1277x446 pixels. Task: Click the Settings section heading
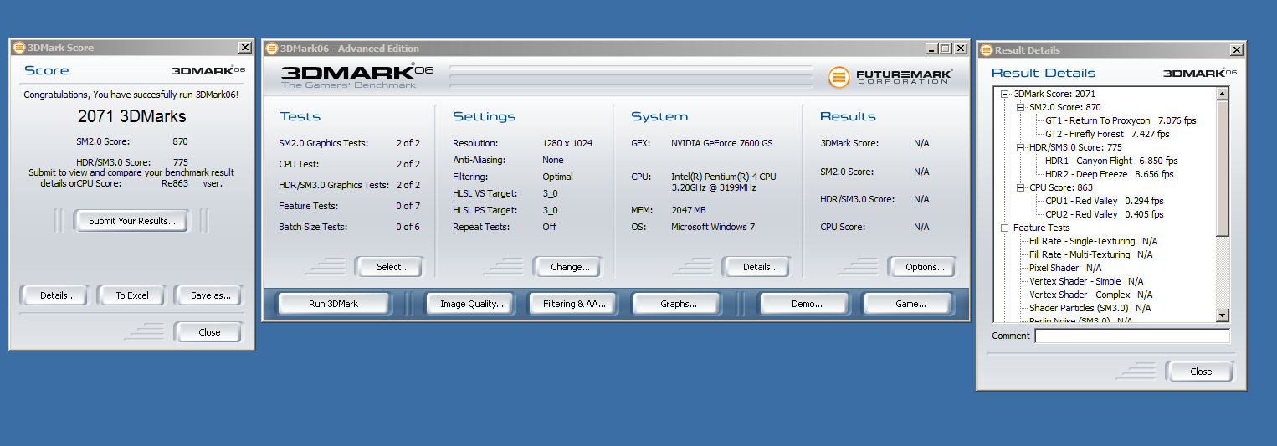pyautogui.click(x=485, y=116)
